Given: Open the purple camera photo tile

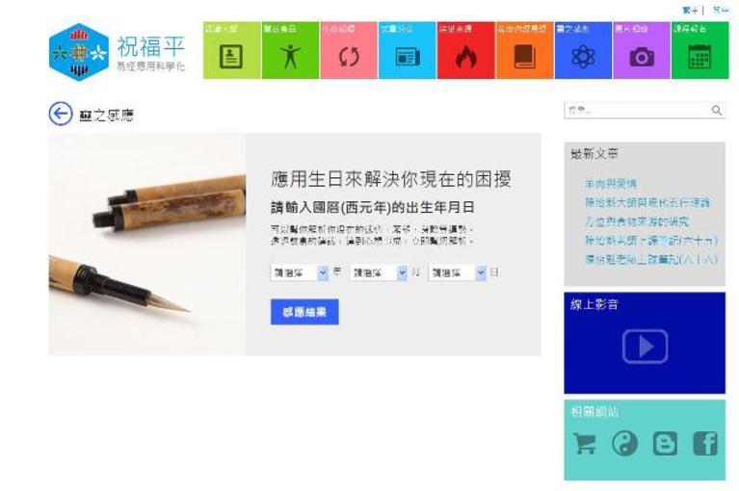Looking at the screenshot, I should point(642,50).
